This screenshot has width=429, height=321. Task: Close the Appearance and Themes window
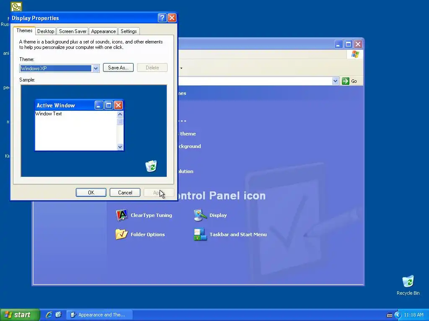click(358, 44)
